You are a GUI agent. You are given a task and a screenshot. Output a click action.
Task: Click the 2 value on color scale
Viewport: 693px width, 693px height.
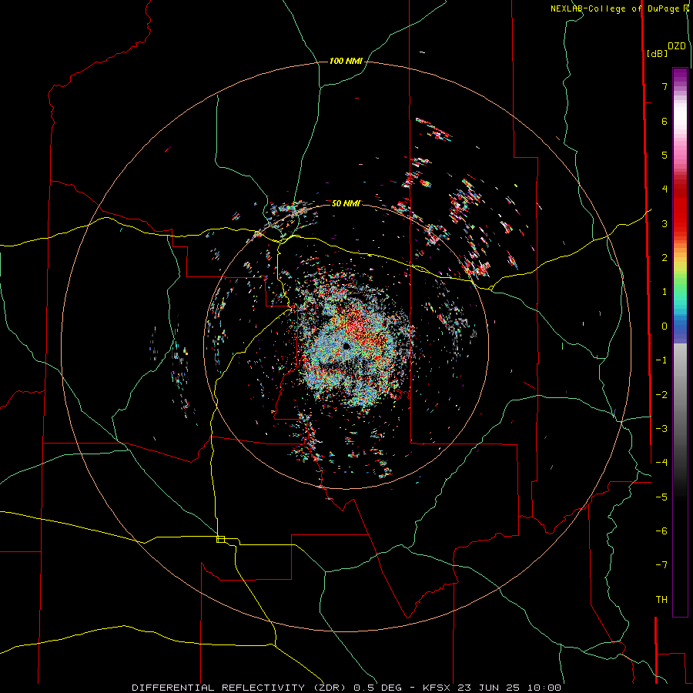click(x=665, y=258)
